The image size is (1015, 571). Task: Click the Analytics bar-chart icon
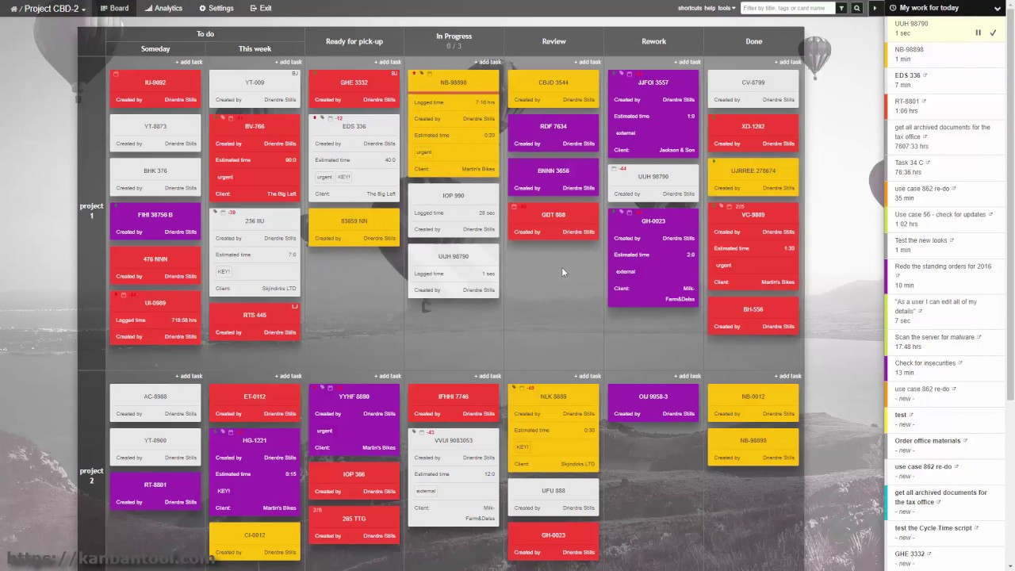pyautogui.click(x=148, y=8)
